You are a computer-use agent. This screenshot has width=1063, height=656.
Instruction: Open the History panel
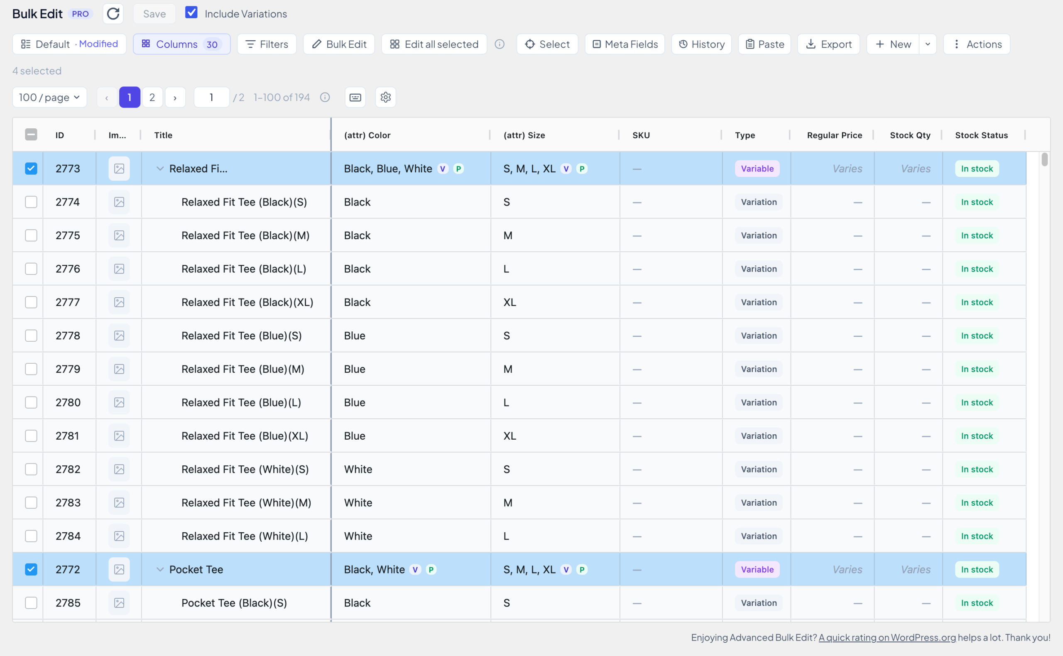[x=702, y=44]
